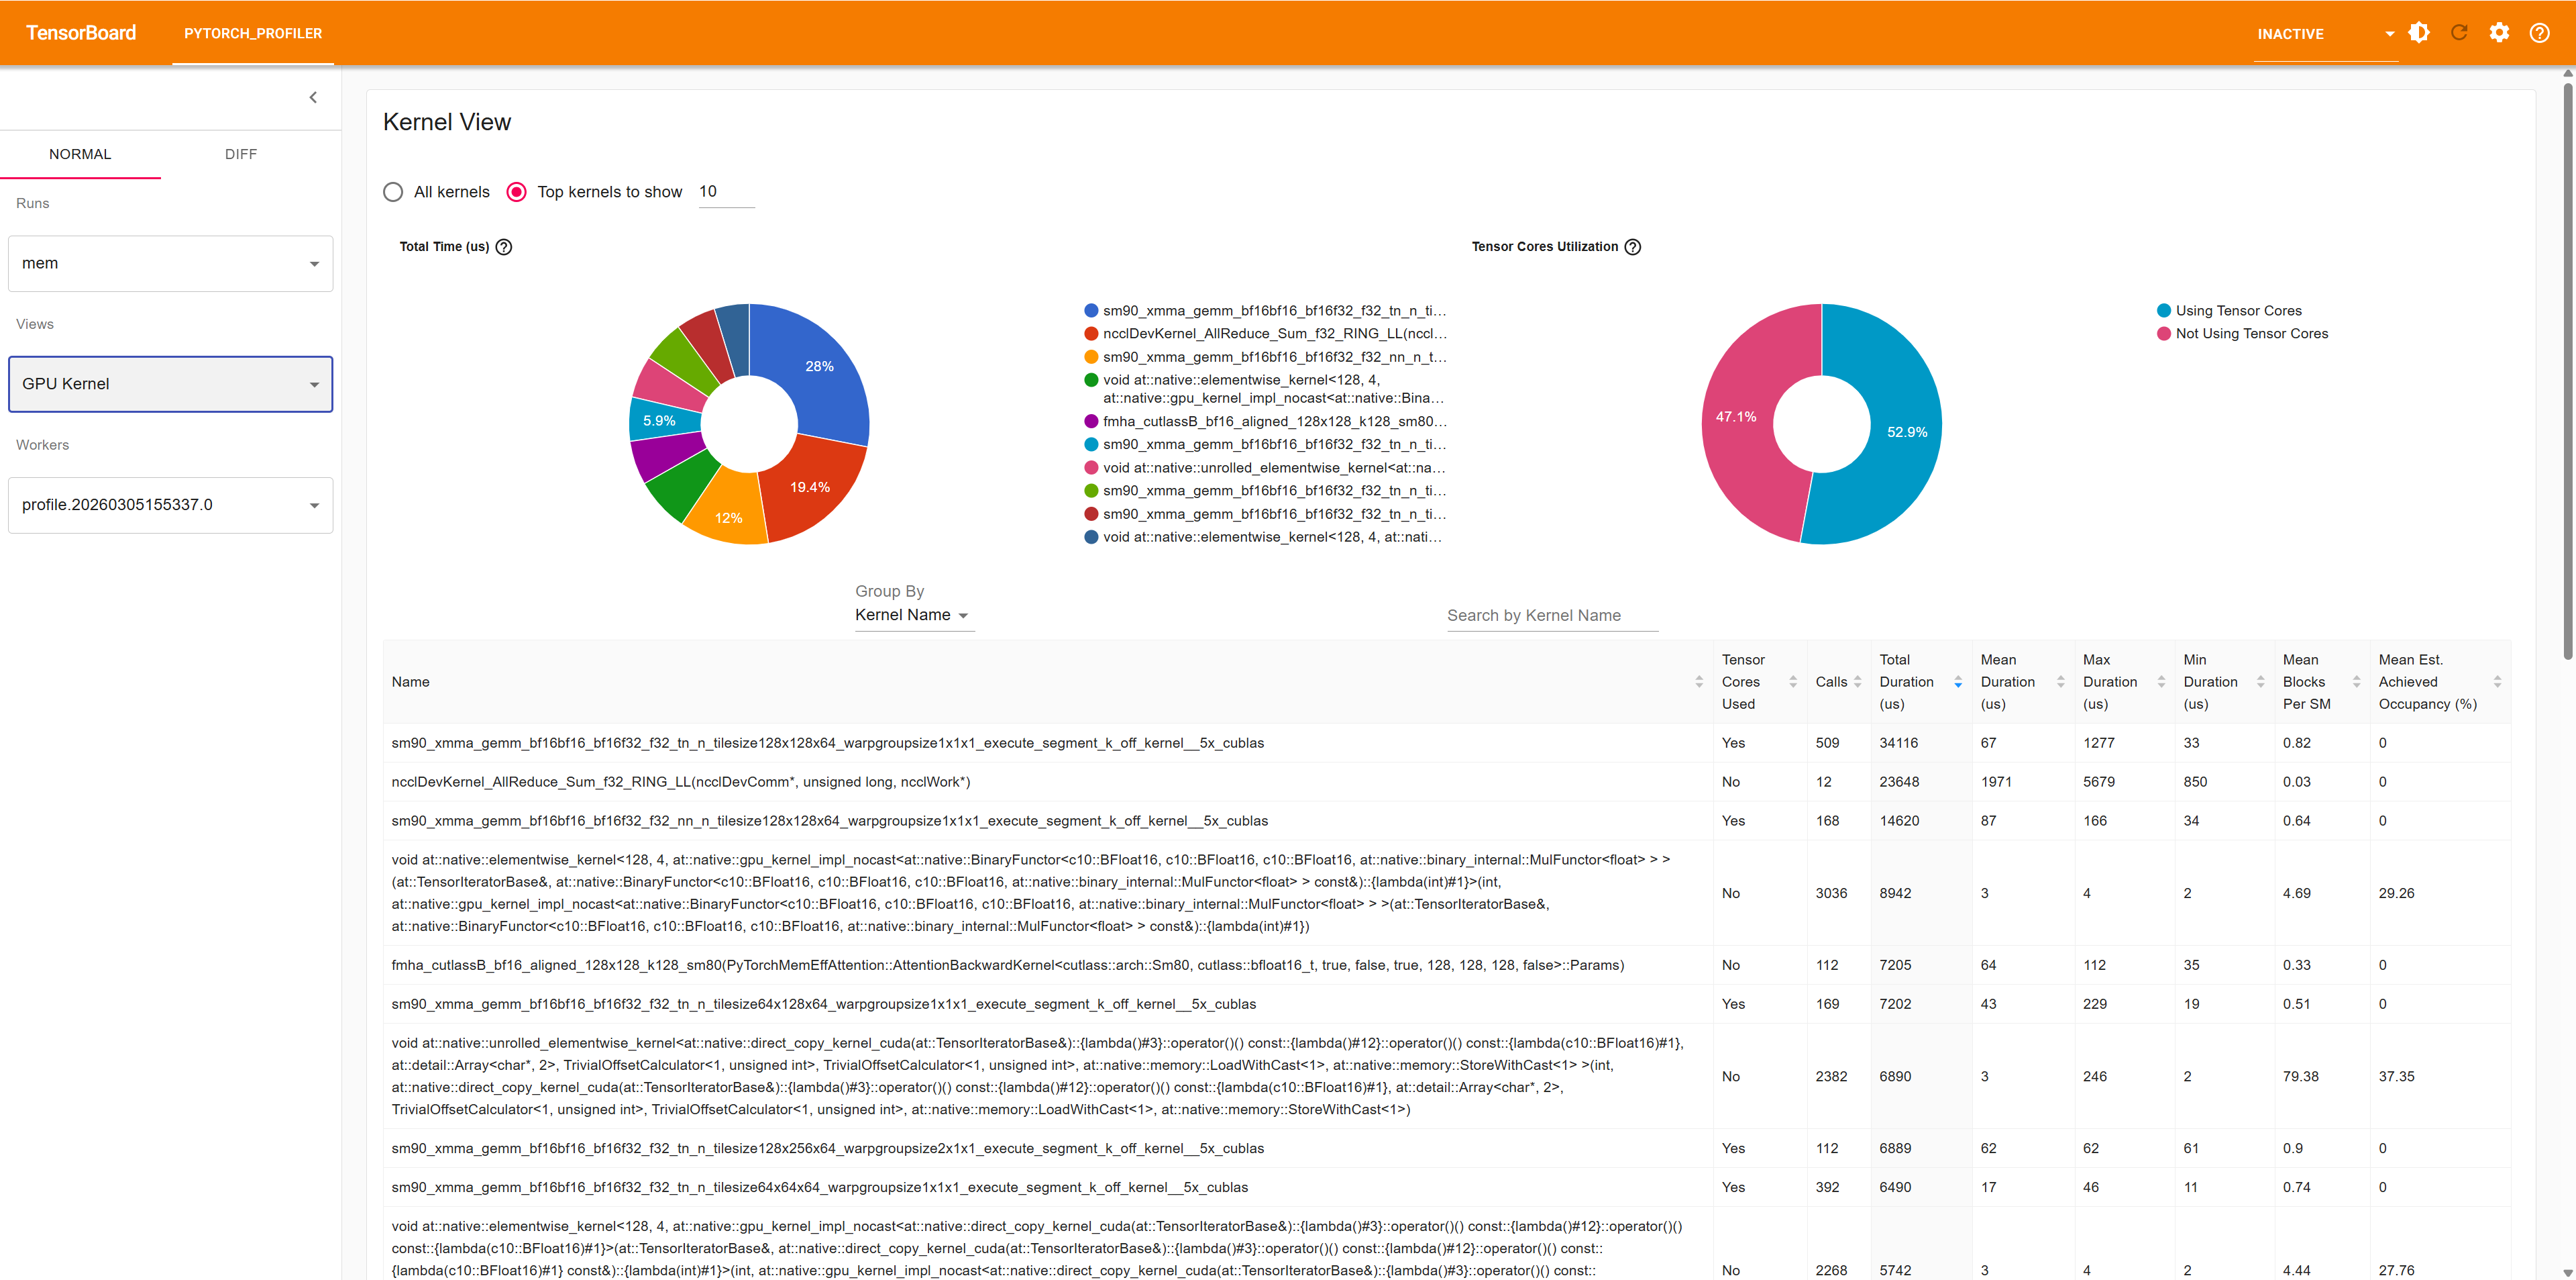Viewport: 2576px width, 1280px height.
Task: Select Top kernels to show radio button
Action: (516, 192)
